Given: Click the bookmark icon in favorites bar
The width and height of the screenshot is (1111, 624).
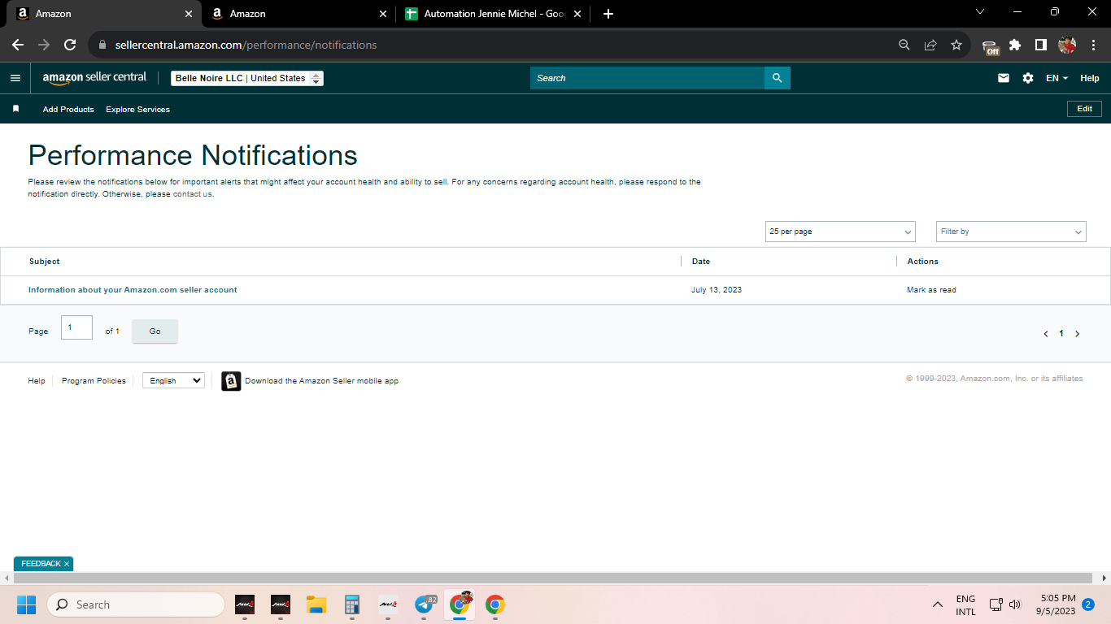Looking at the screenshot, I should click(15, 109).
